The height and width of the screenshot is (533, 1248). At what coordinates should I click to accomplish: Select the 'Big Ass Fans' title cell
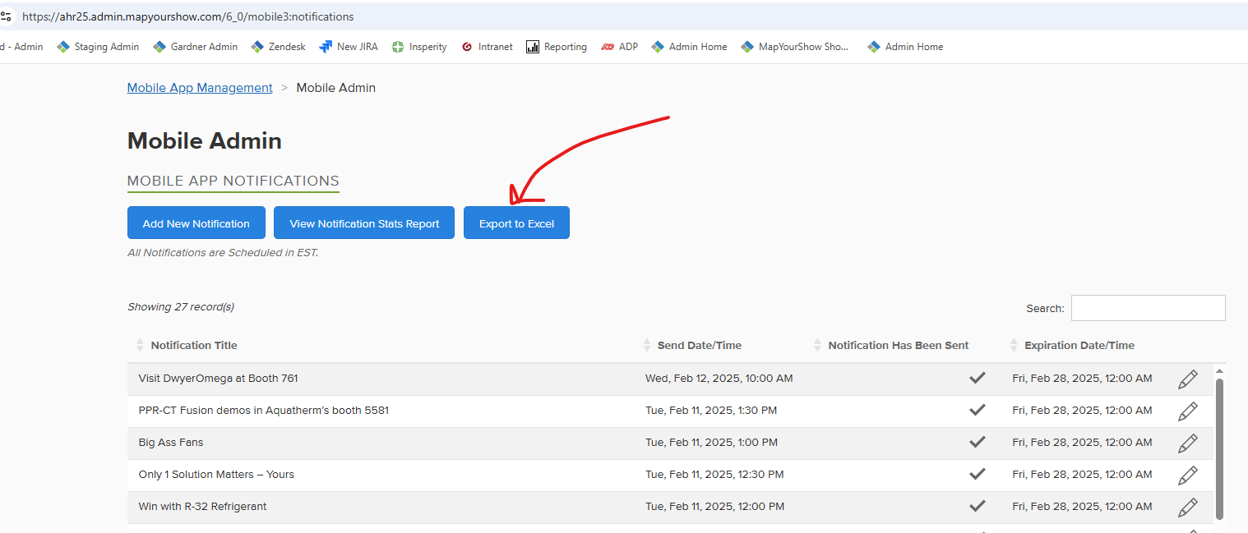tap(171, 443)
